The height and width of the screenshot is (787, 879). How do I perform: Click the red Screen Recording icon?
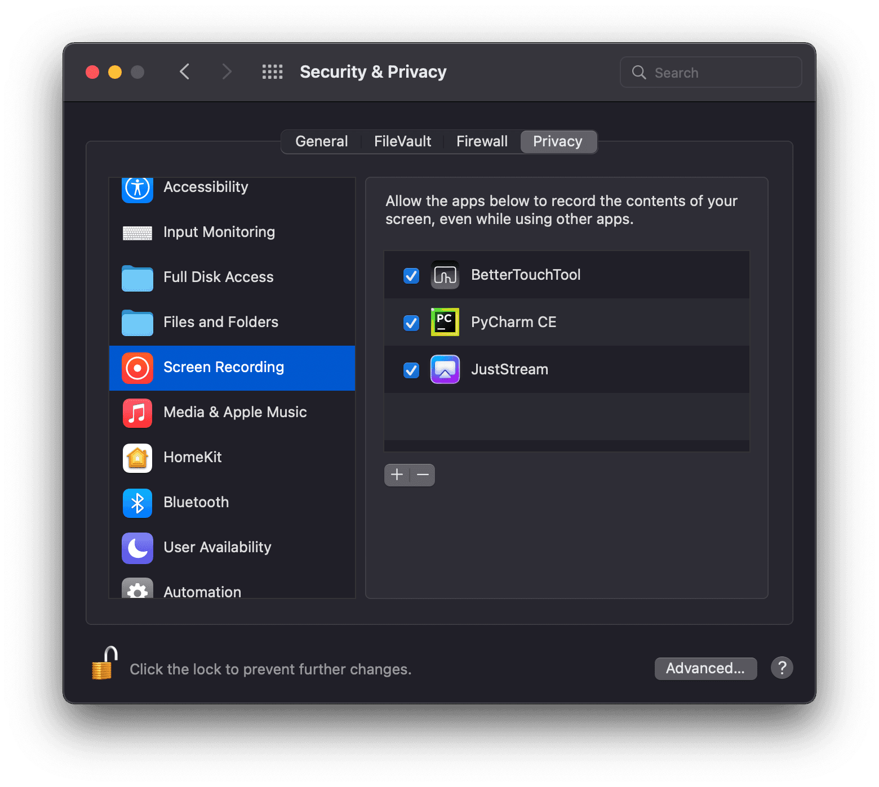click(137, 368)
